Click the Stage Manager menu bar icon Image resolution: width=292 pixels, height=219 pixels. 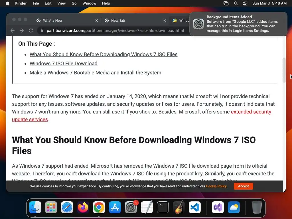[226, 3]
